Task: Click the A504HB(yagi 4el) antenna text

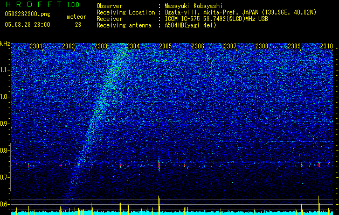Action: 190,25
